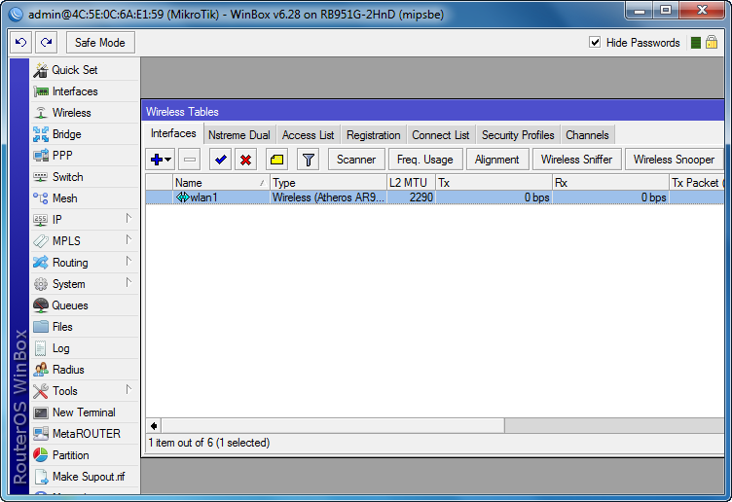
Task: Open the Queues section
Action: coord(85,305)
